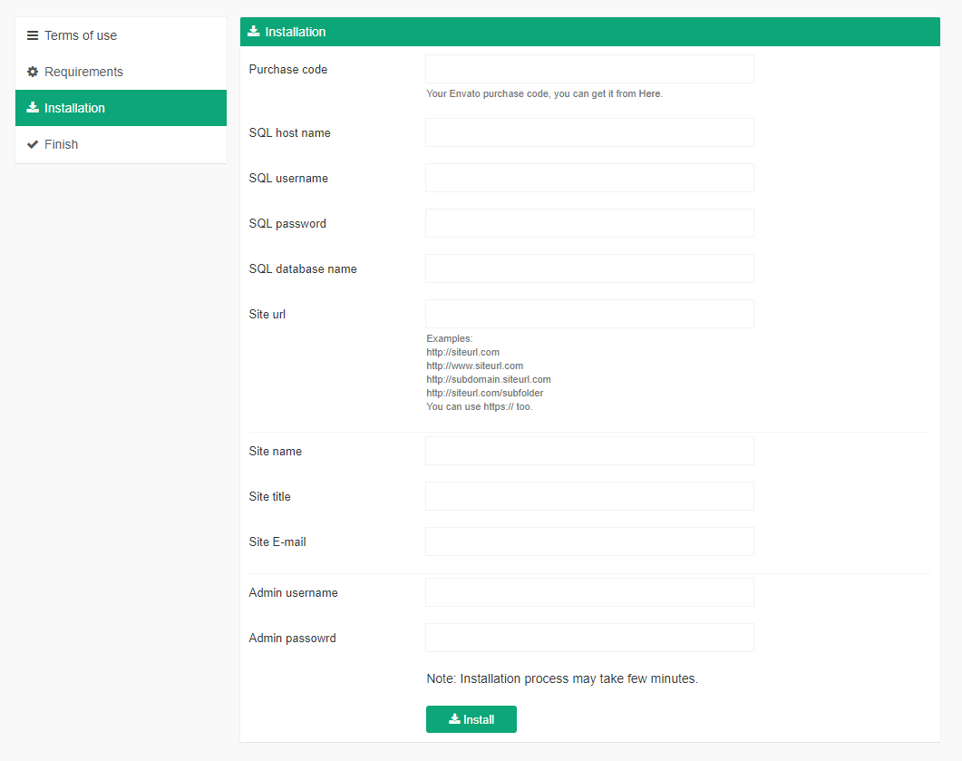Screen dimensions: 962x761
Task: Focus the Purchase code field
Action: pyautogui.click(x=589, y=69)
